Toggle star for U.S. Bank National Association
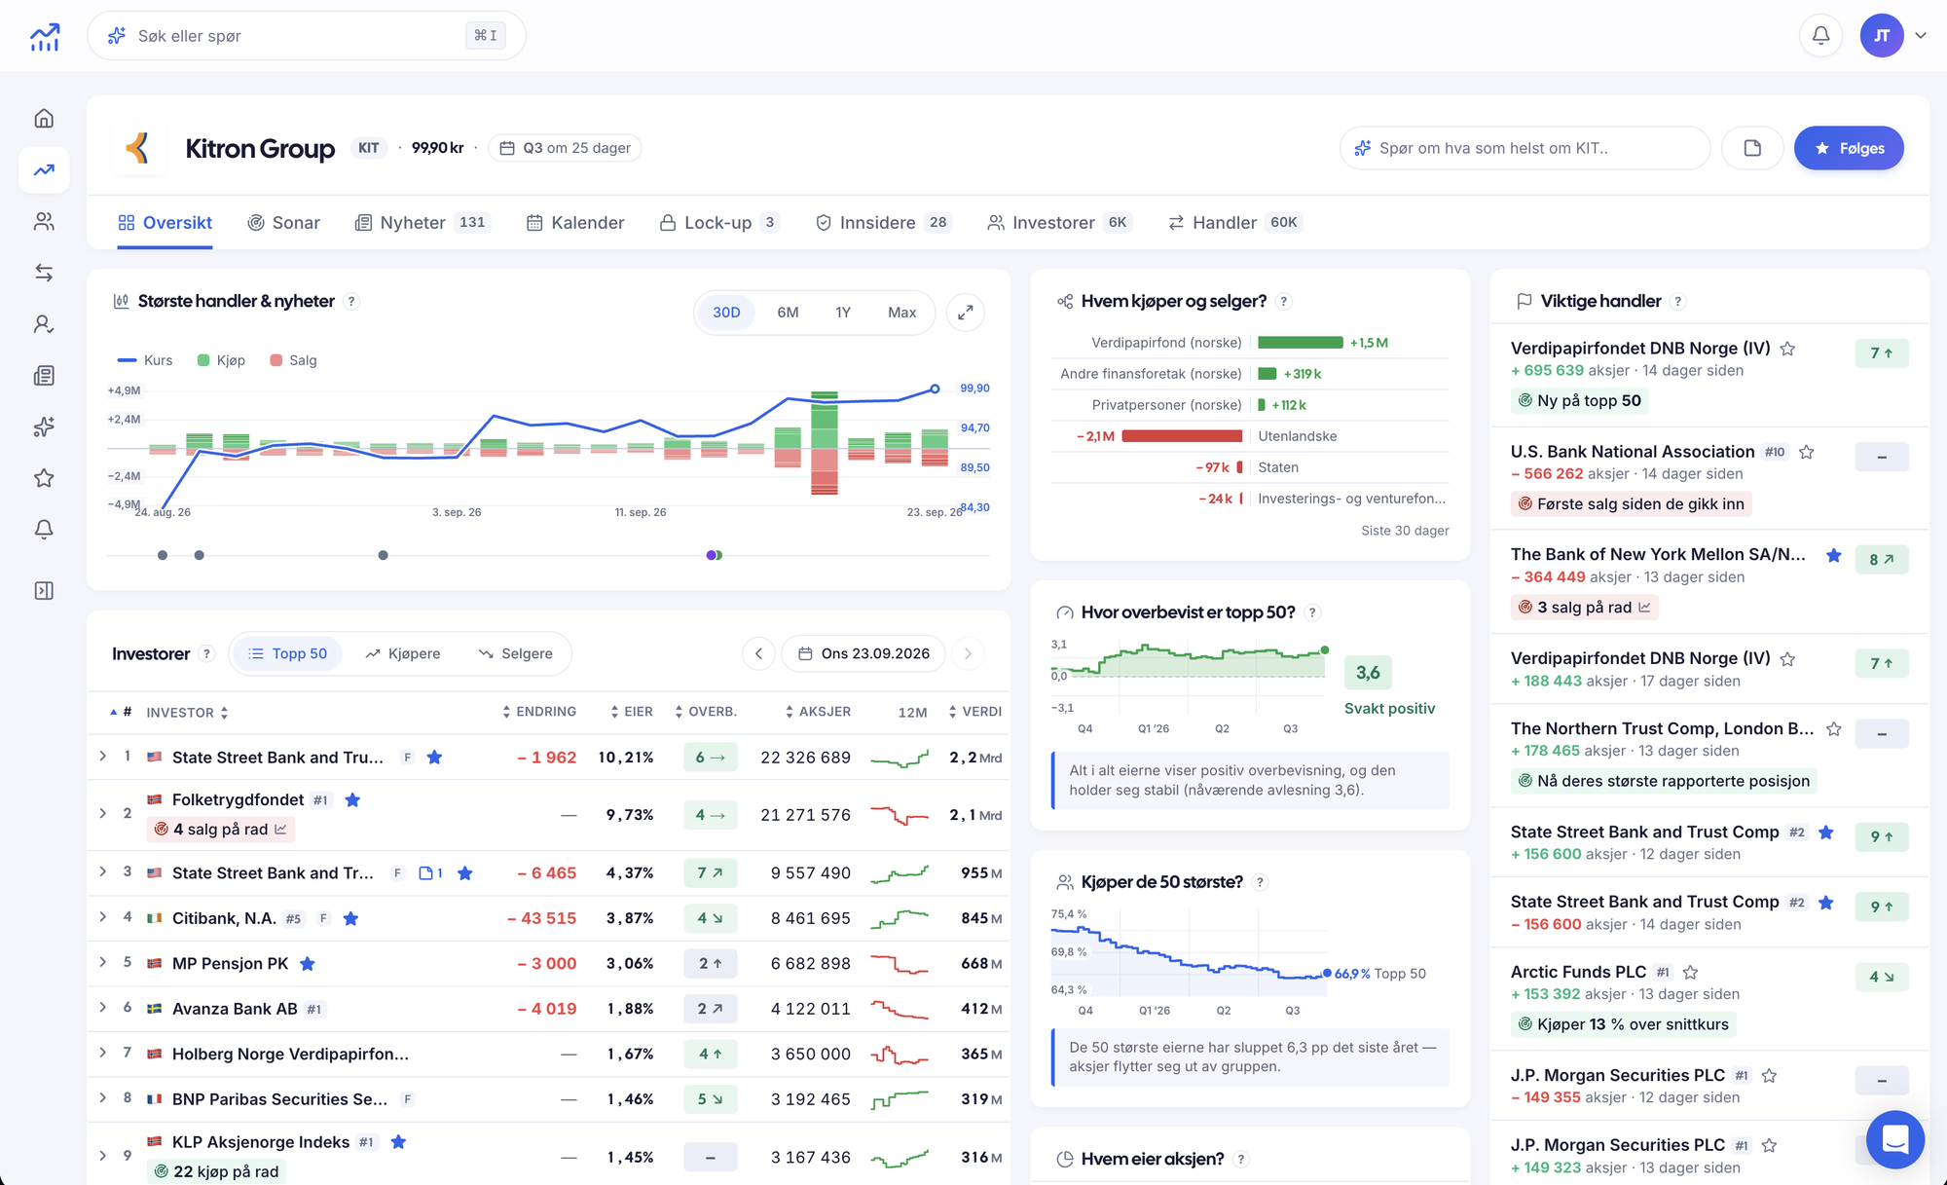Screen dimensions: 1947x1185 [x=1807, y=452]
